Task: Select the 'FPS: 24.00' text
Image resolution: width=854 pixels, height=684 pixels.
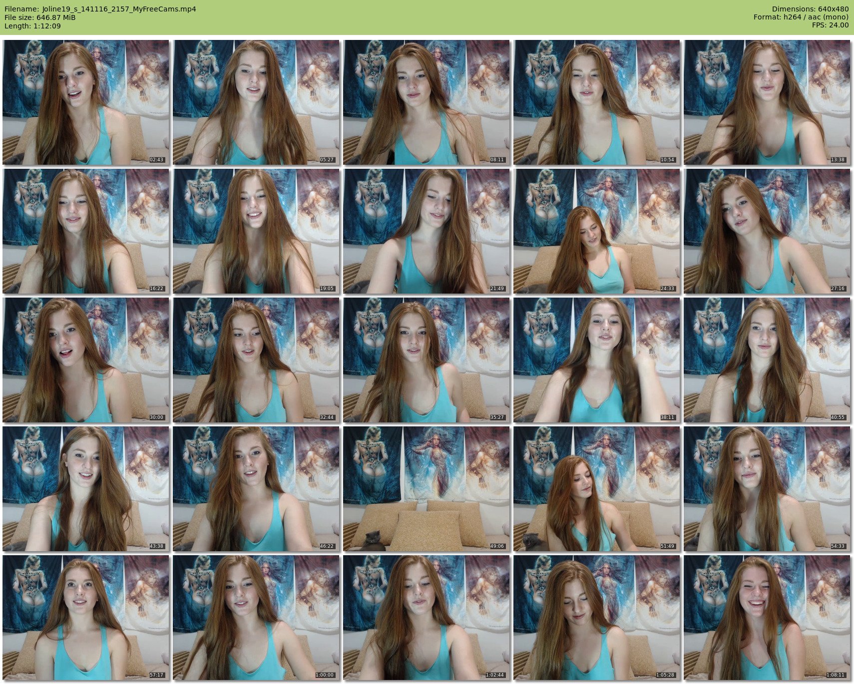Action: [830, 25]
